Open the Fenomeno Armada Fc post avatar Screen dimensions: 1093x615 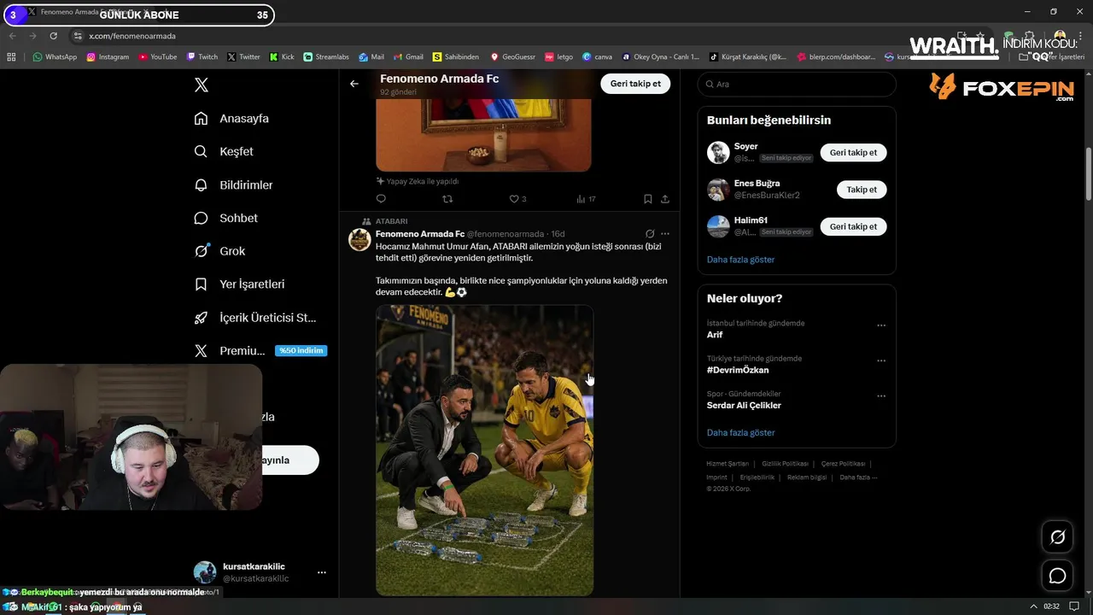(359, 239)
